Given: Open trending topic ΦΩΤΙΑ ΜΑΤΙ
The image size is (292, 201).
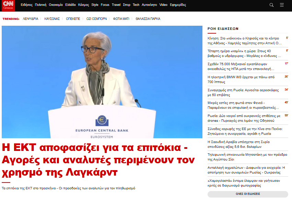Looking at the screenshot, I should (121, 19).
